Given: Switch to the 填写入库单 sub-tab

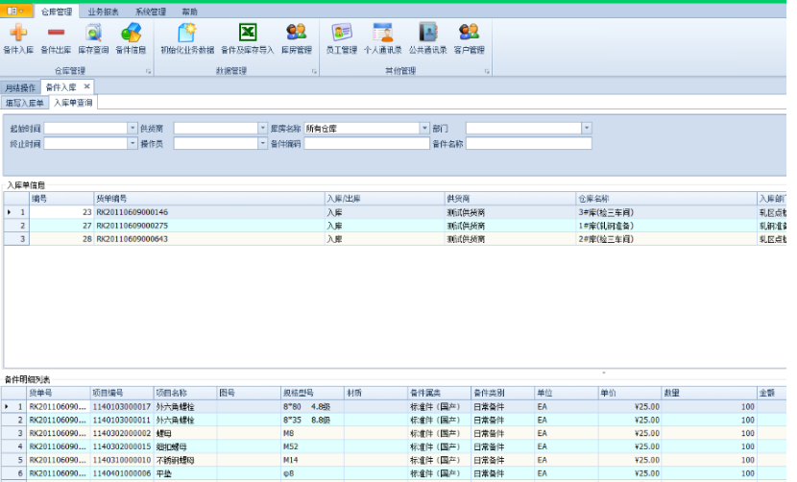Looking at the screenshot, I should click(x=25, y=102).
